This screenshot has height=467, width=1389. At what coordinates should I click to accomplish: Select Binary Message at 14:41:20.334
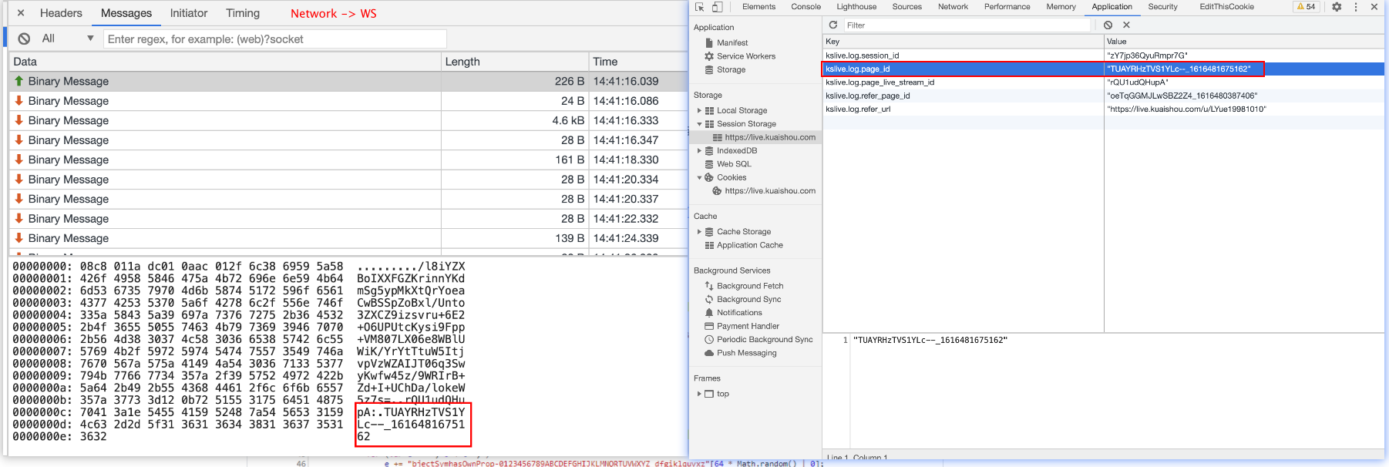[348, 180]
